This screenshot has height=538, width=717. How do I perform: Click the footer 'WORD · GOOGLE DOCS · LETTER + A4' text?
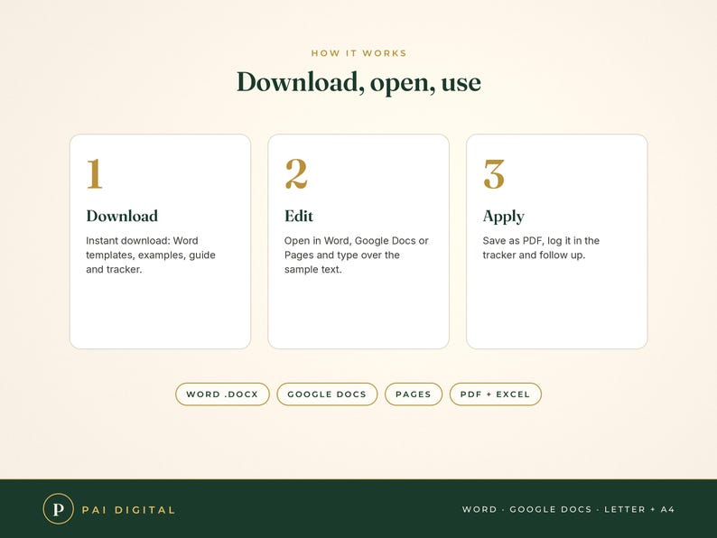click(x=568, y=509)
